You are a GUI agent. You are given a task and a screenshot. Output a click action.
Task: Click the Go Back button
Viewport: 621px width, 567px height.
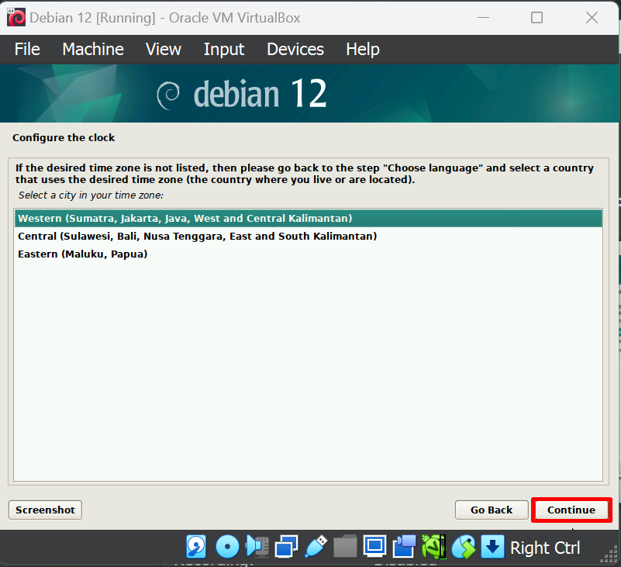click(x=492, y=510)
